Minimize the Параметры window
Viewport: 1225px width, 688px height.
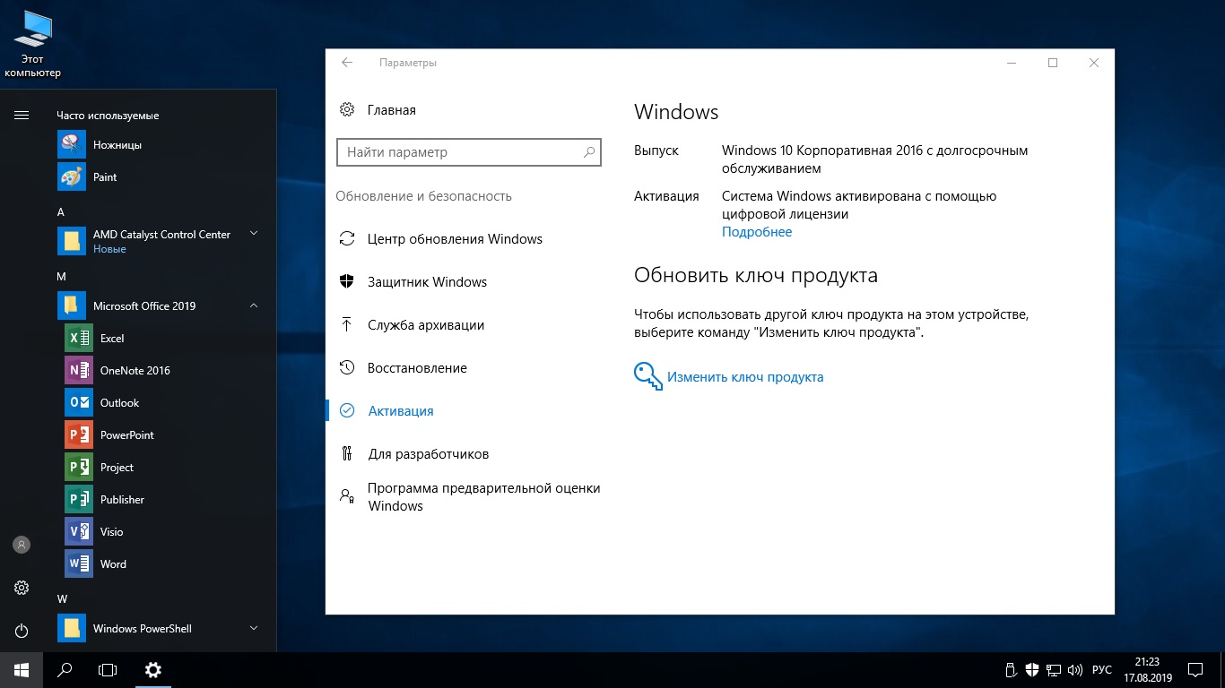(x=1012, y=63)
